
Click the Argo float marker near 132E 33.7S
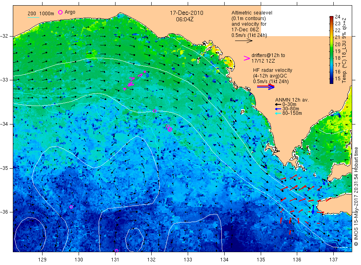pos(155,111)
